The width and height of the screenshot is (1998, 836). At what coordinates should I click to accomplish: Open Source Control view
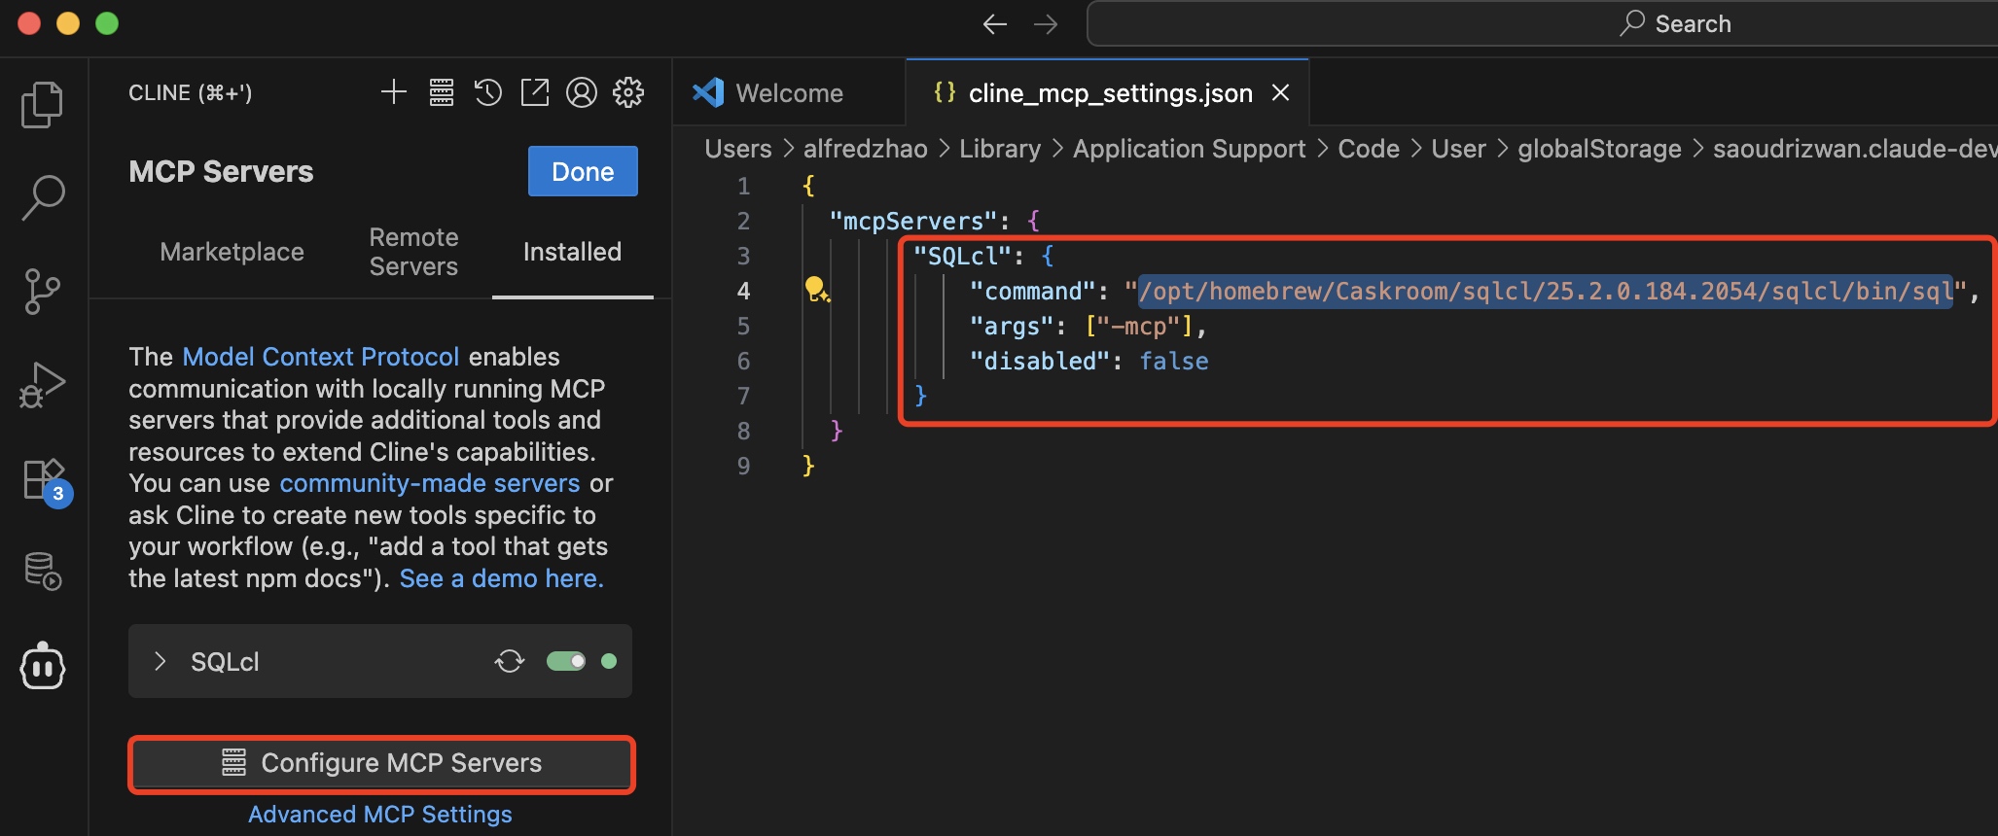coord(42,292)
